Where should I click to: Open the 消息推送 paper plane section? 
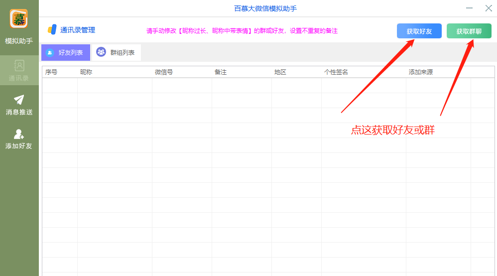click(19, 105)
